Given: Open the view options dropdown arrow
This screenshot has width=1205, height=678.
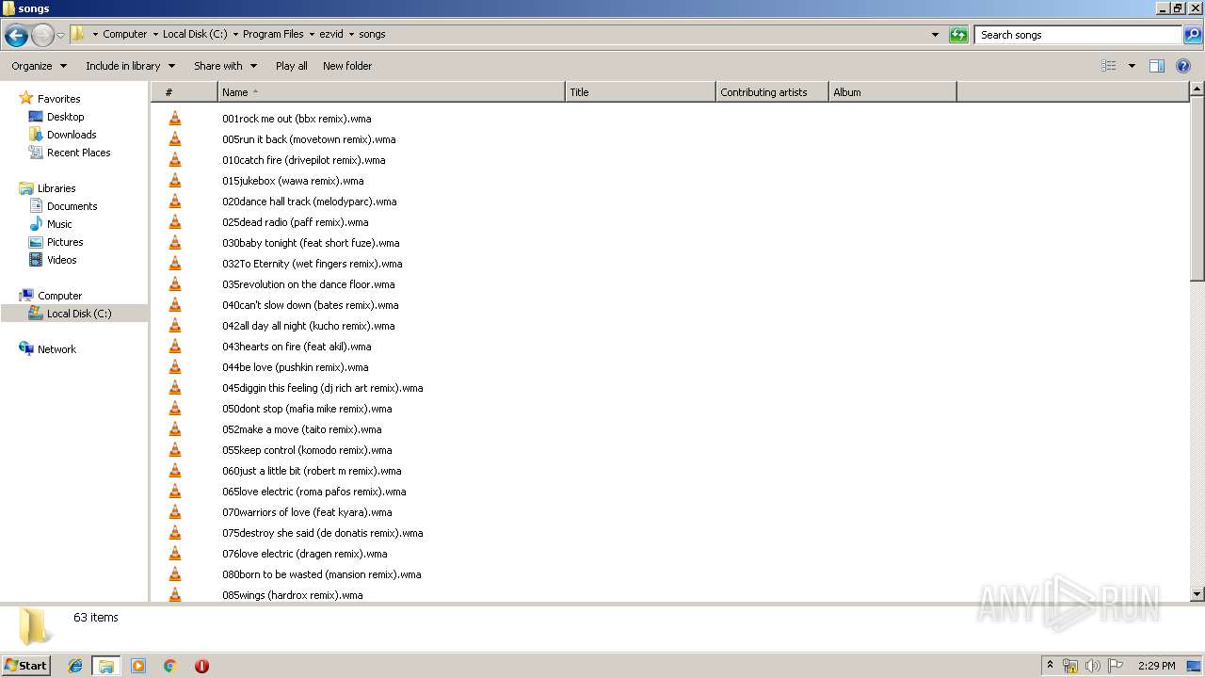Looking at the screenshot, I should (x=1132, y=66).
